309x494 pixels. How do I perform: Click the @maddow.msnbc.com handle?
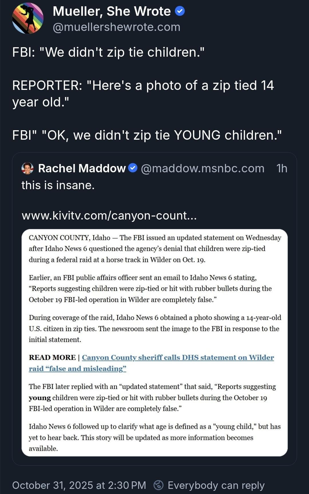pyautogui.click(x=203, y=168)
